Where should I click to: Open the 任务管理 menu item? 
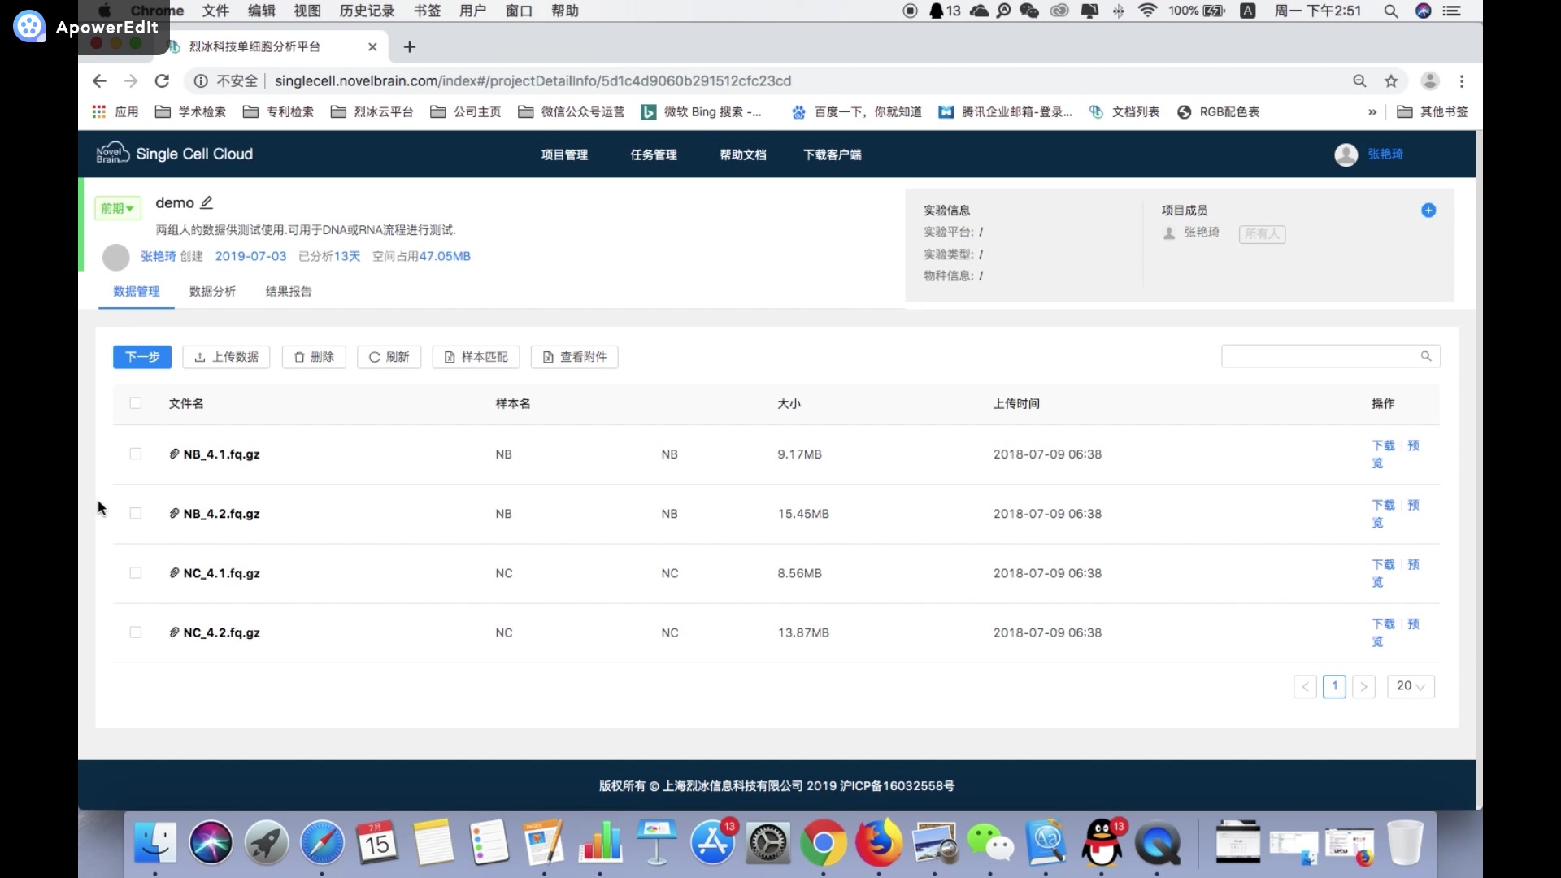(653, 154)
